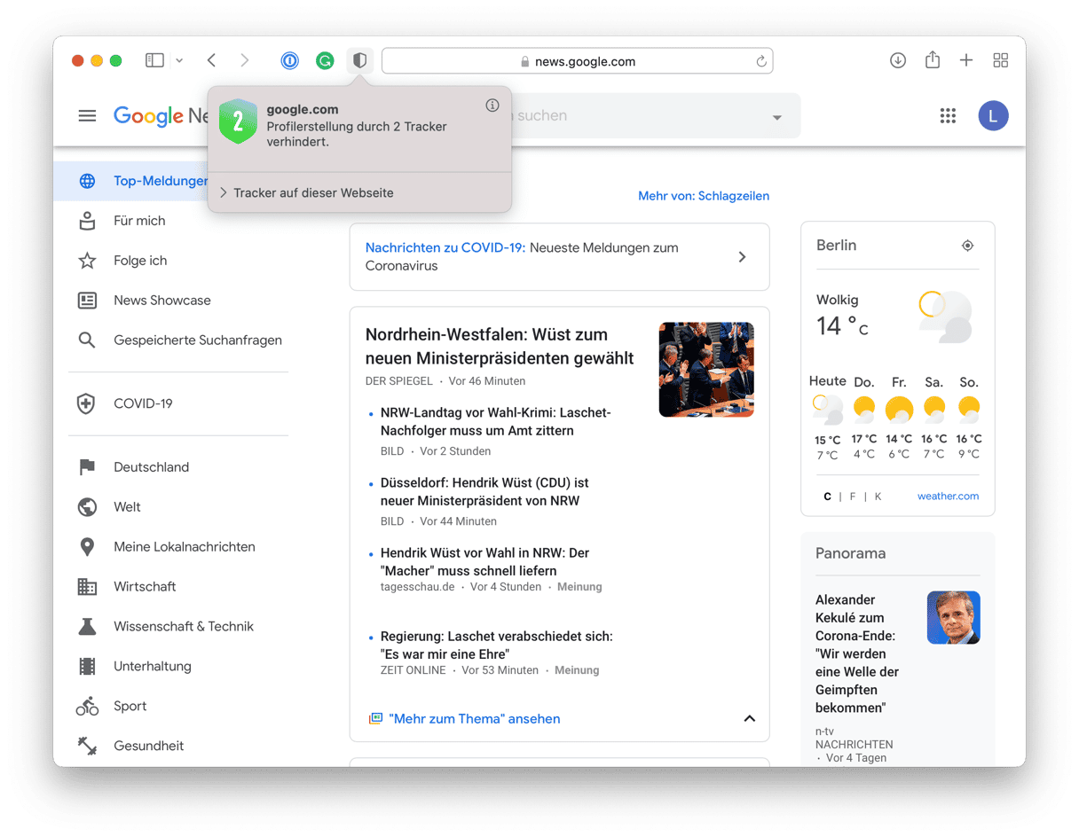The image size is (1079, 837).
Task: Reload the page using reload icon
Action: tap(760, 61)
